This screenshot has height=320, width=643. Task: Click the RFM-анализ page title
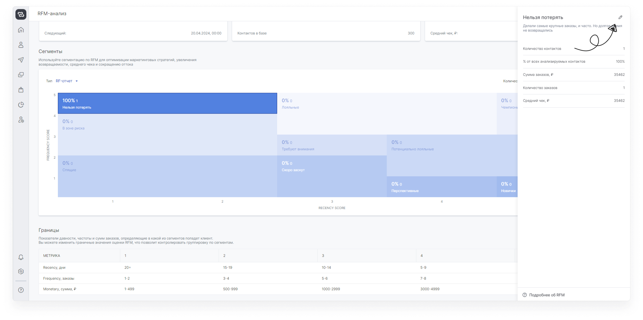pos(52,13)
